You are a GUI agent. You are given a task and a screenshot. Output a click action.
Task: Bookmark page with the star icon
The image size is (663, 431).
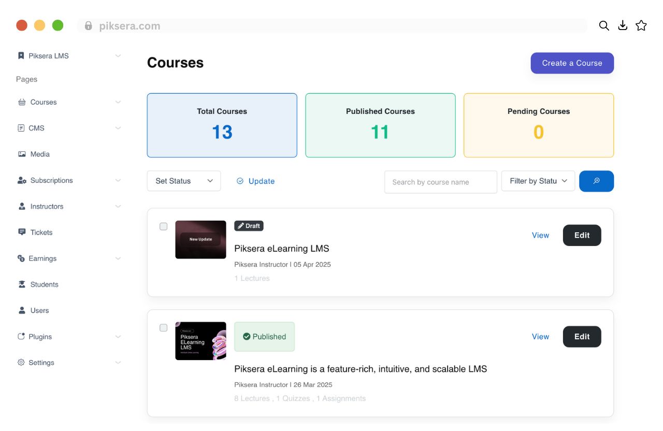641,26
